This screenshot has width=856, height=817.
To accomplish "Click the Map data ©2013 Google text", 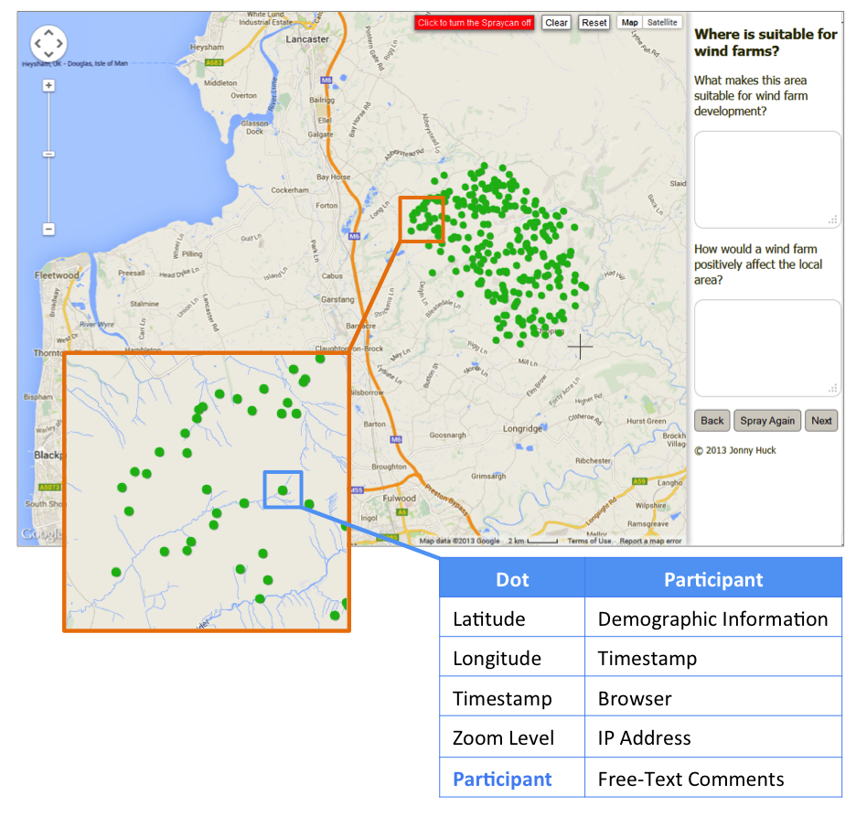I will [x=459, y=541].
